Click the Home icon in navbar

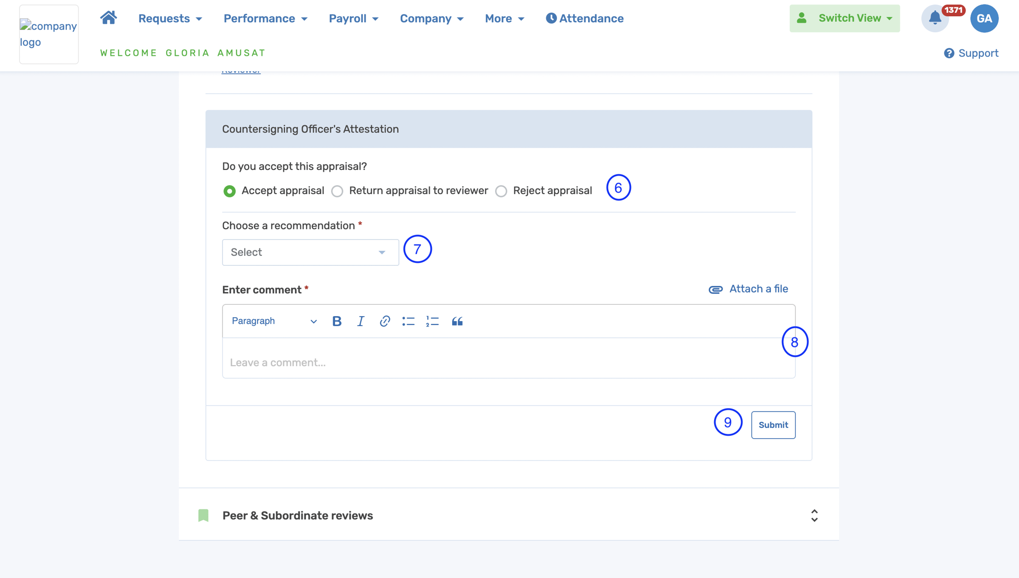click(108, 18)
